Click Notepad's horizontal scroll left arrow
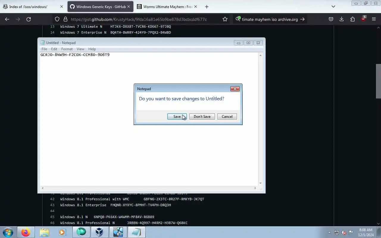381x238 pixels. point(43,188)
